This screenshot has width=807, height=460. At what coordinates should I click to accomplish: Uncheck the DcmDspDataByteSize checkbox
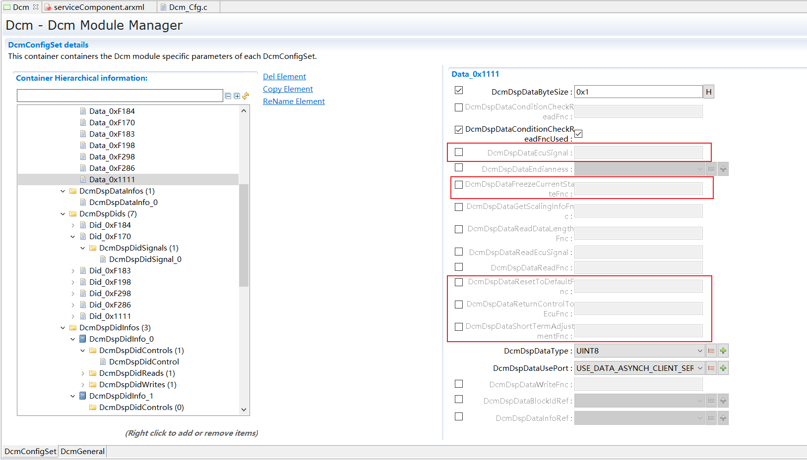[x=458, y=90]
